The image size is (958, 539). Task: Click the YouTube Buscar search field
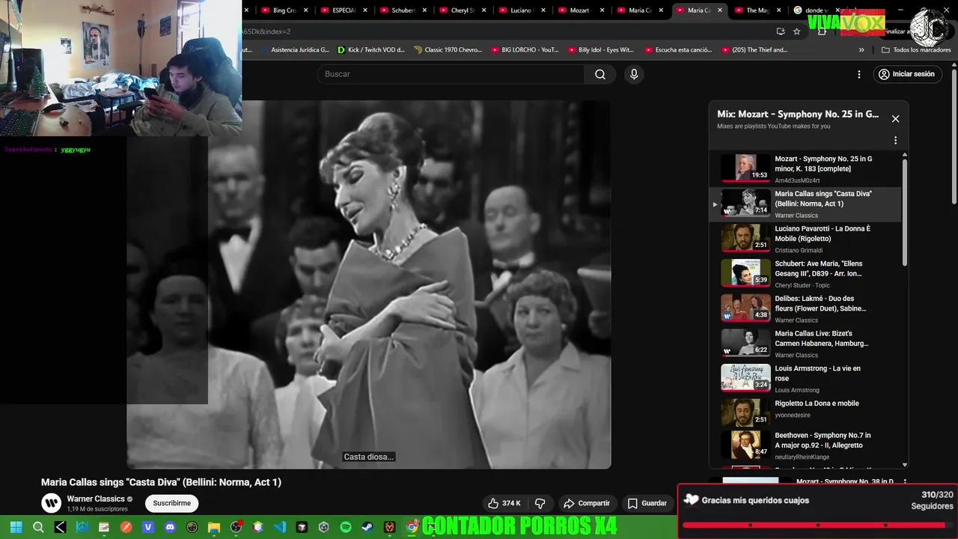451,74
